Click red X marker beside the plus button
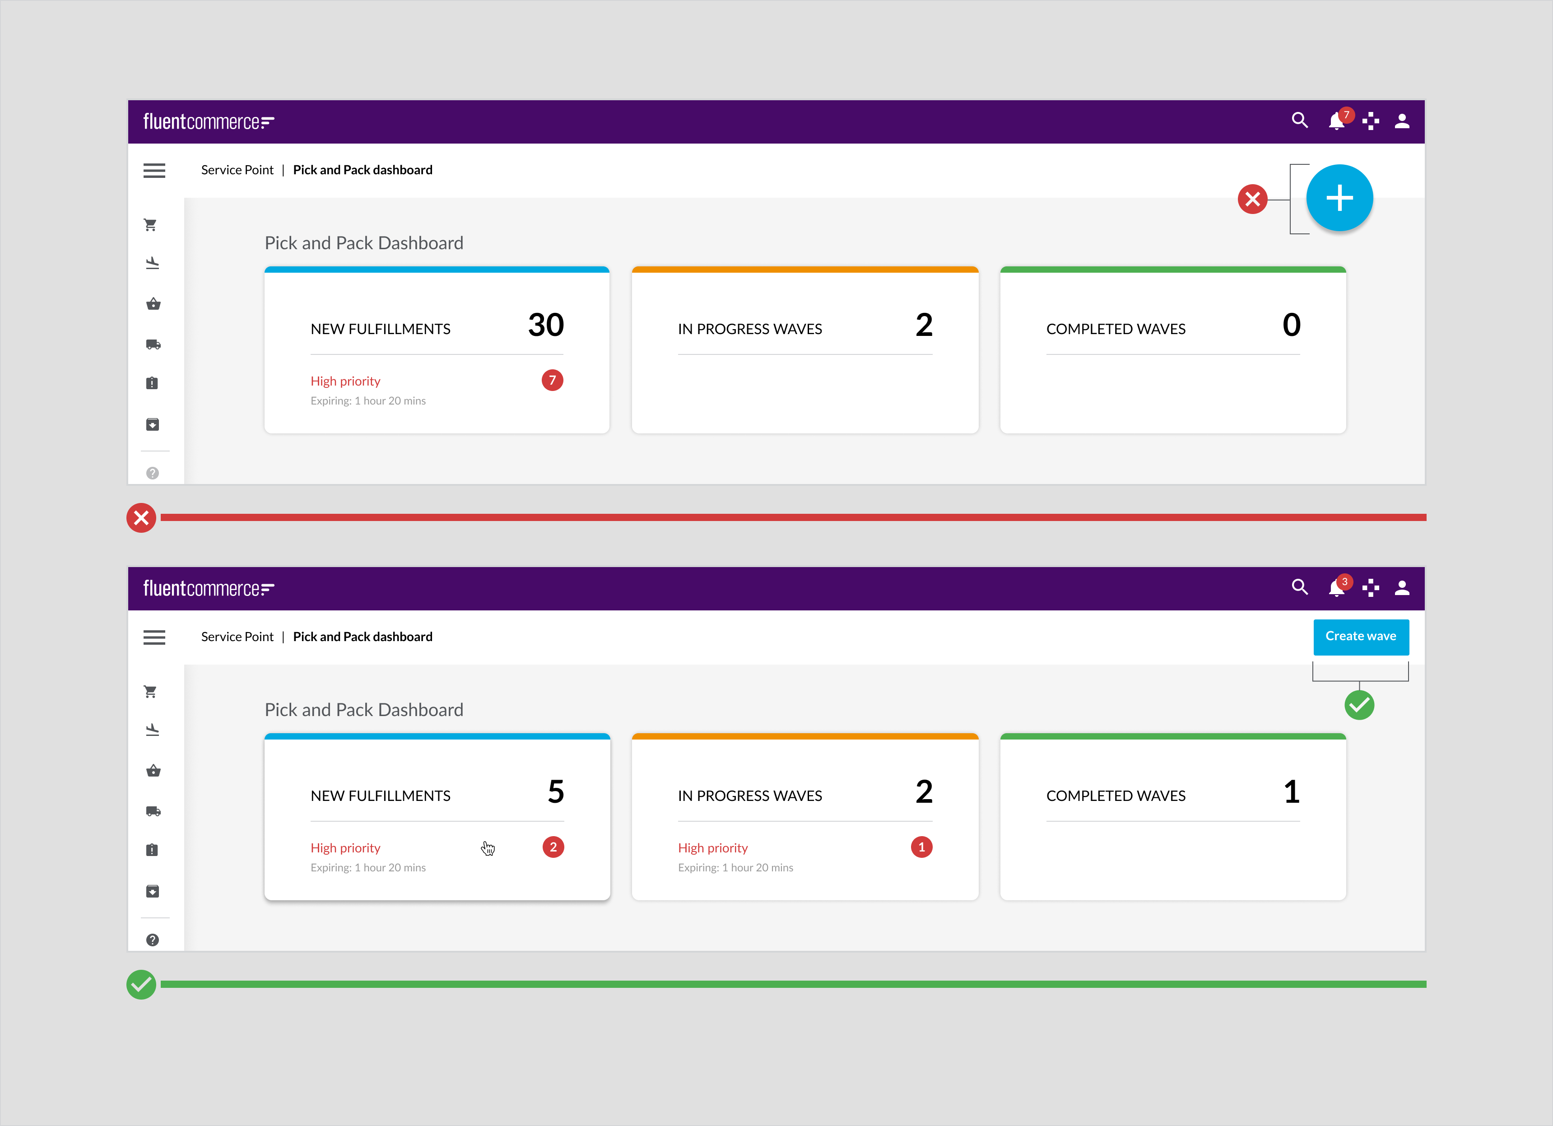Viewport: 1553px width, 1126px height. coord(1252,199)
